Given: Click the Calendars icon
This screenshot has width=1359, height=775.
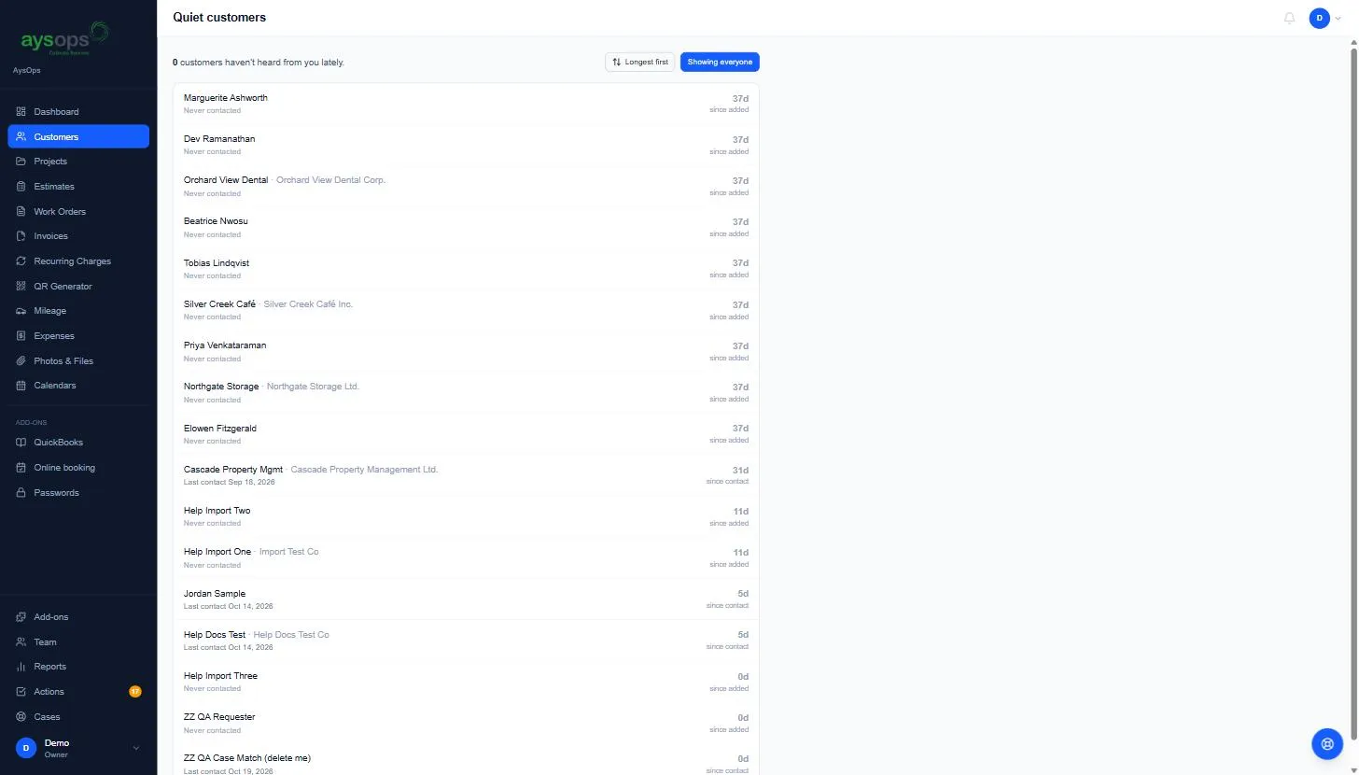Looking at the screenshot, I should point(21,386).
